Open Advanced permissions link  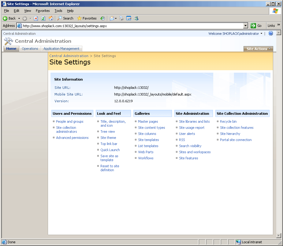coord(72,138)
